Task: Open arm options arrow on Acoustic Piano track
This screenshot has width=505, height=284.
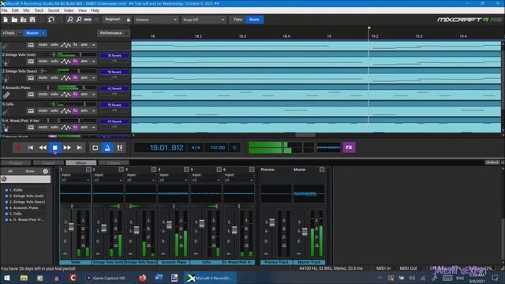Action: (x=93, y=95)
